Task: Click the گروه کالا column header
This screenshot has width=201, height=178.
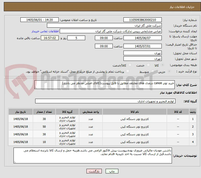Action: click(67, 112)
